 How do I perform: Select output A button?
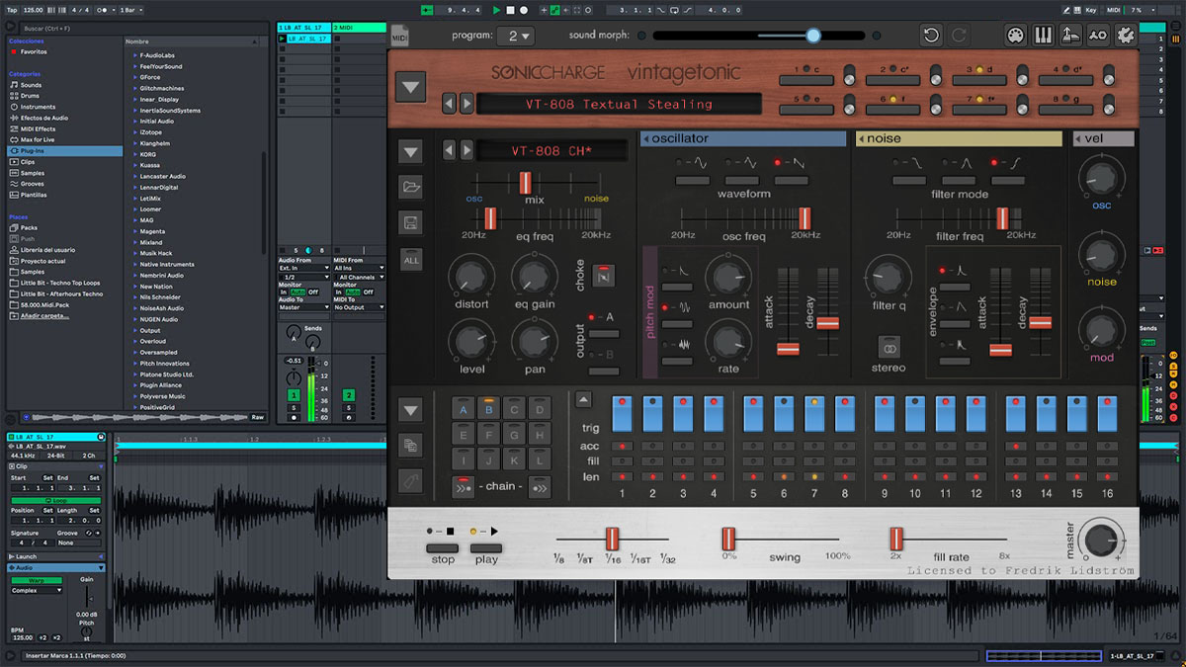[x=604, y=333]
